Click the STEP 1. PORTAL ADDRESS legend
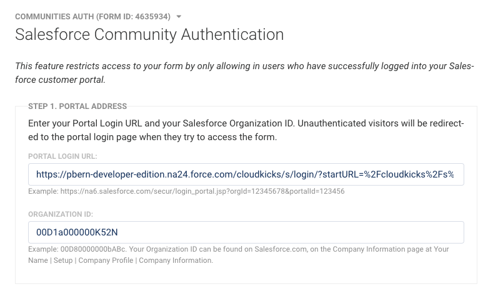This screenshot has height=289, width=493. click(x=77, y=107)
